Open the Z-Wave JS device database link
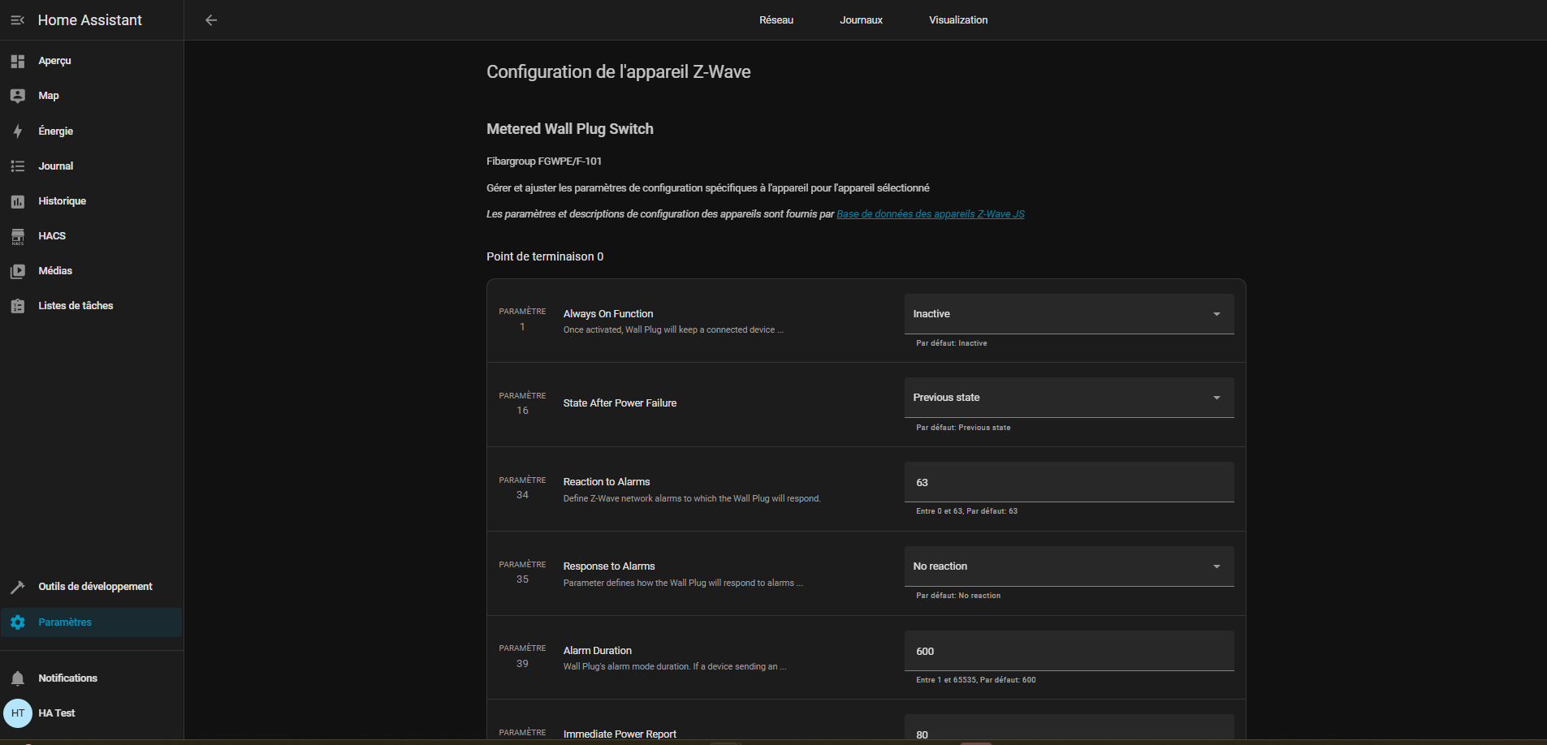The height and width of the screenshot is (745, 1547). [x=930, y=214]
